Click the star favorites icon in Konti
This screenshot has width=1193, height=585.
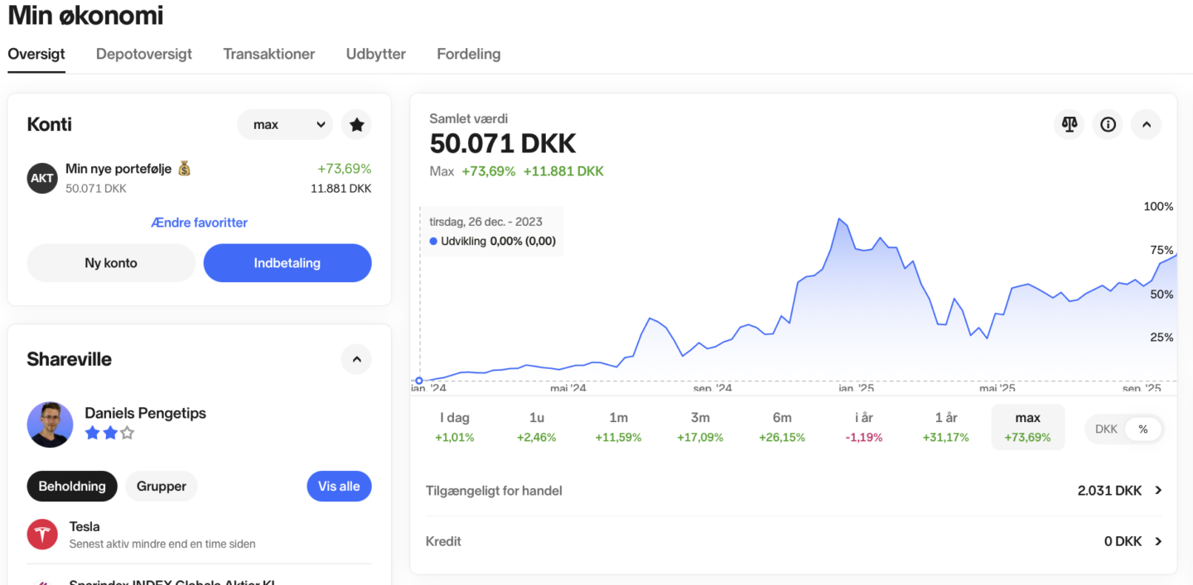[356, 125]
